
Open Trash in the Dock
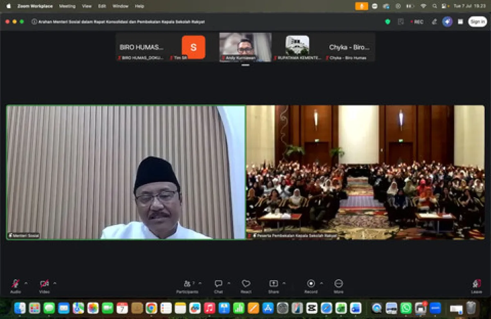click(471, 308)
